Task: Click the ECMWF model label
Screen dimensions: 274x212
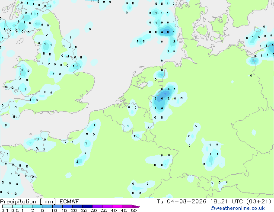Action: (70, 202)
